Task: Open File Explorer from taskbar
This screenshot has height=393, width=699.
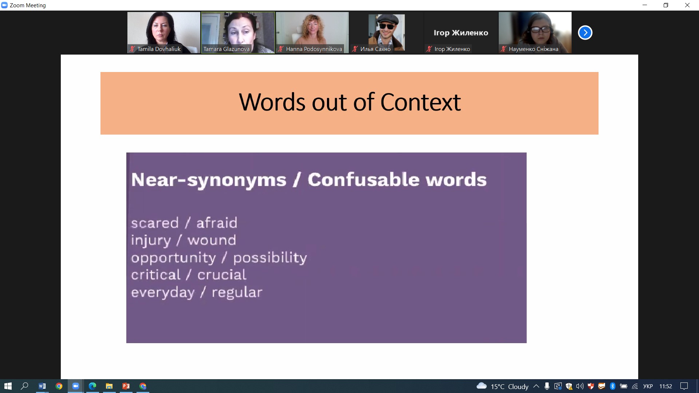Action: (x=109, y=386)
